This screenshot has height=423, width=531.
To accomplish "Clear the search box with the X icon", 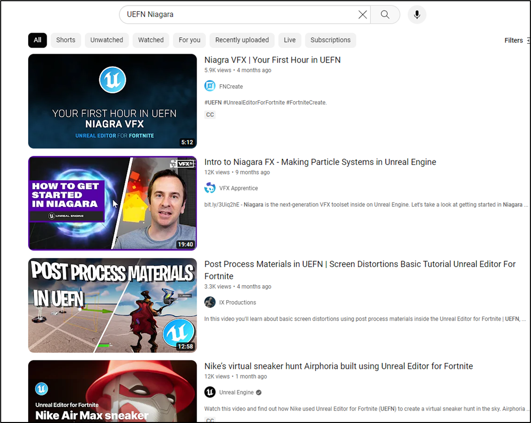I will pyautogui.click(x=363, y=15).
